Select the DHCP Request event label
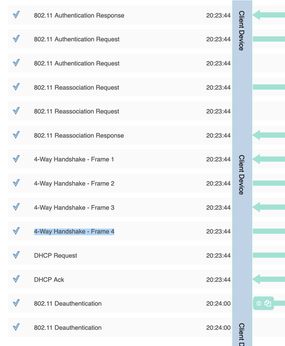 56,256
